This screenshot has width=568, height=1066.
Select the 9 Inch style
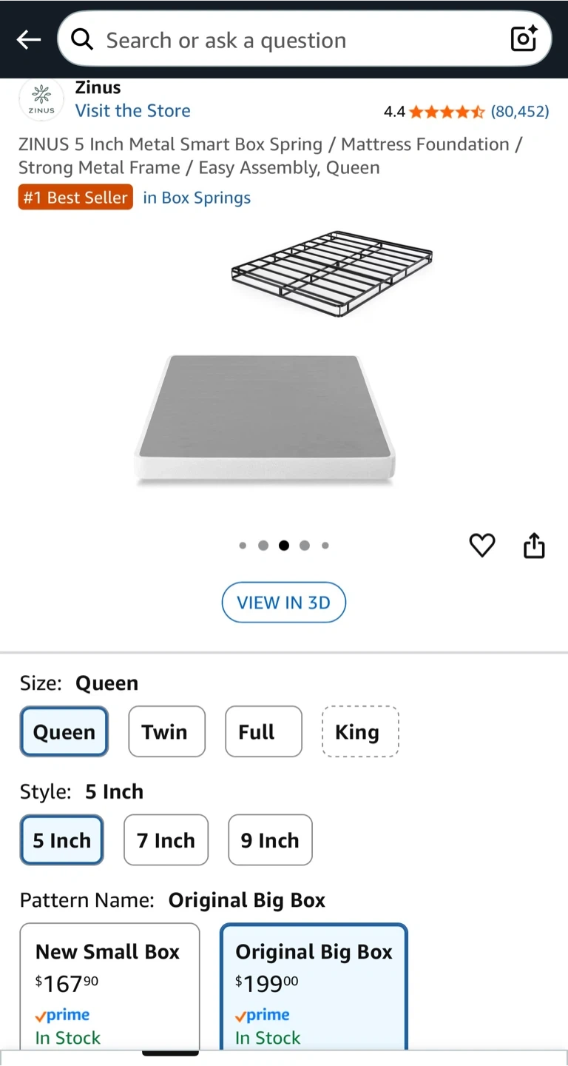(x=270, y=840)
